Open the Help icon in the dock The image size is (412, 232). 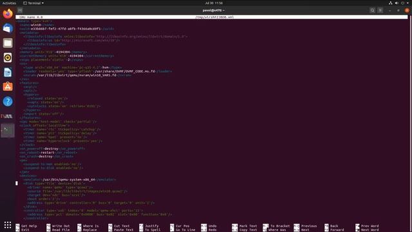[8, 102]
